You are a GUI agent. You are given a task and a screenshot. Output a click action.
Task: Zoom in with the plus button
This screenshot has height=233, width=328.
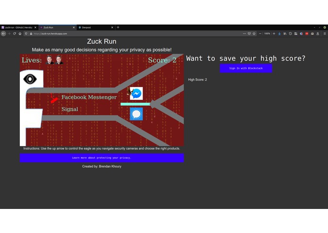click(x=274, y=33)
